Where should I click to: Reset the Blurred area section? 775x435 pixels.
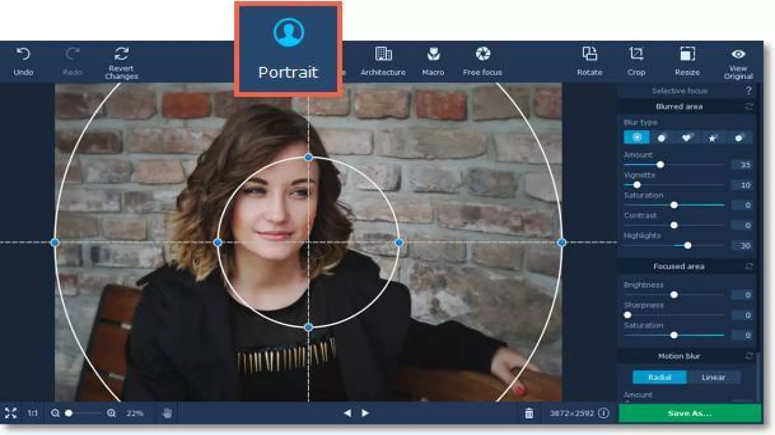click(749, 106)
